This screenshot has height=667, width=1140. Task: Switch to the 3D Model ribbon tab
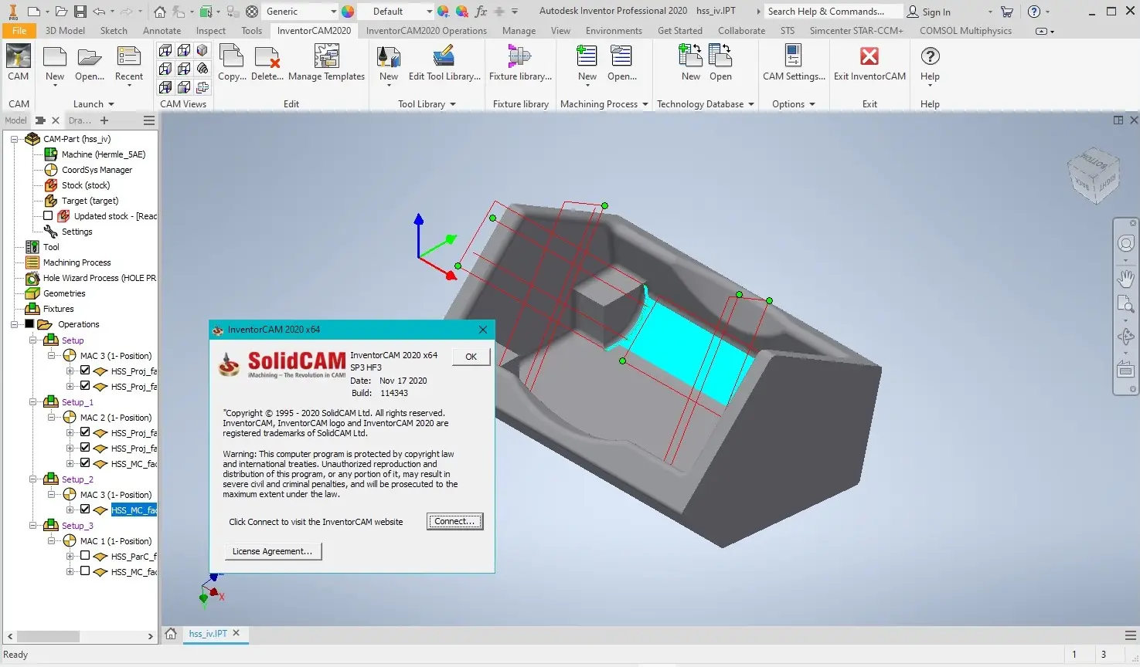pyautogui.click(x=65, y=31)
